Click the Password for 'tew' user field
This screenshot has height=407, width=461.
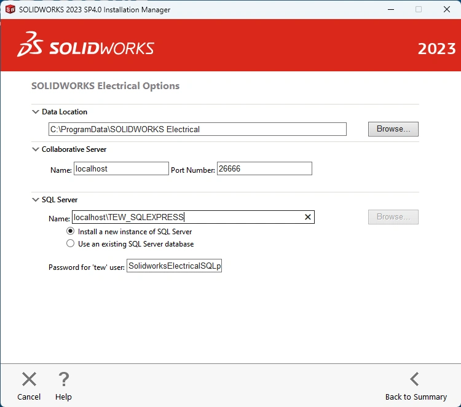click(174, 266)
